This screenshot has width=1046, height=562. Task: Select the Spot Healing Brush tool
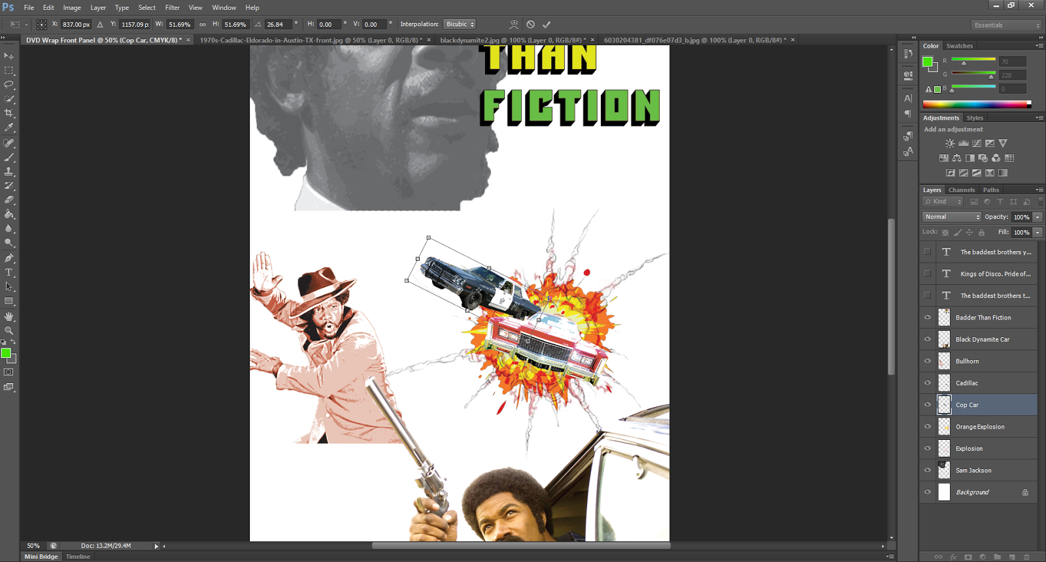click(x=9, y=143)
